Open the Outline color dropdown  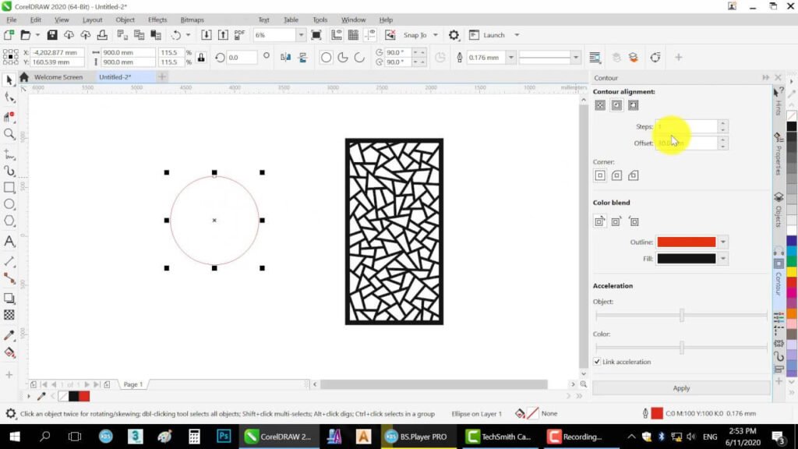[722, 242]
